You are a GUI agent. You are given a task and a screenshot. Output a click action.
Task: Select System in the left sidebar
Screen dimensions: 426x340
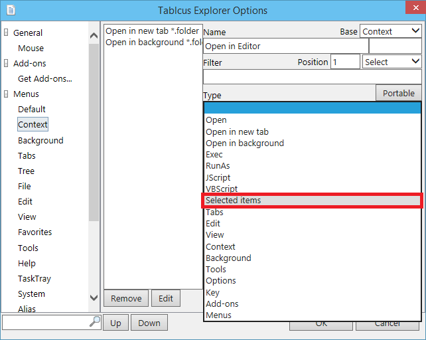click(x=31, y=294)
